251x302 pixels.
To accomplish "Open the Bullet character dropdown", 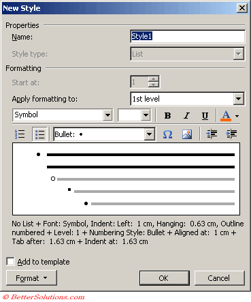I will pos(149,134).
